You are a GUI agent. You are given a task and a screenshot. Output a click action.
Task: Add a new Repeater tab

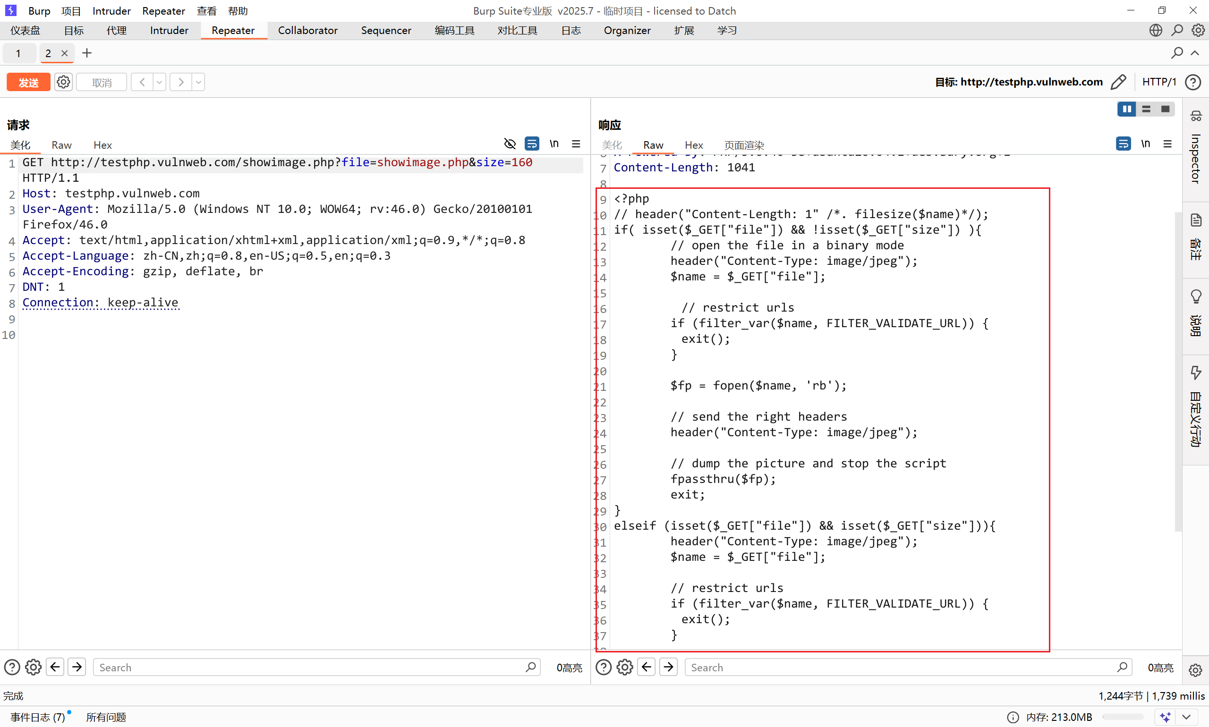pos(87,53)
